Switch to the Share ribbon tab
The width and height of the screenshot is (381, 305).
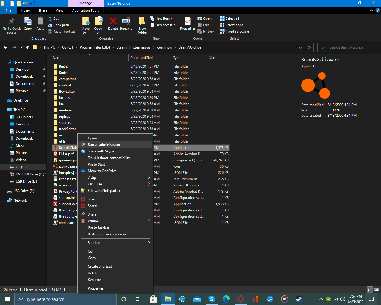click(43, 10)
